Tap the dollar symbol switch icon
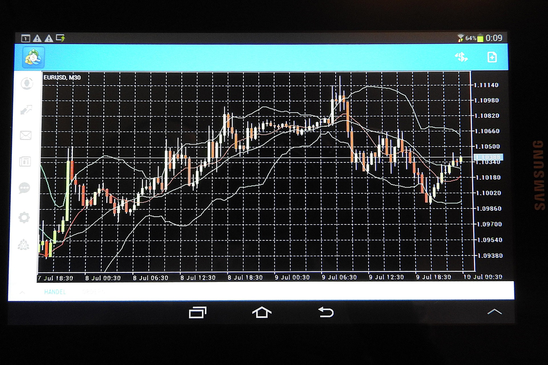 (x=461, y=57)
